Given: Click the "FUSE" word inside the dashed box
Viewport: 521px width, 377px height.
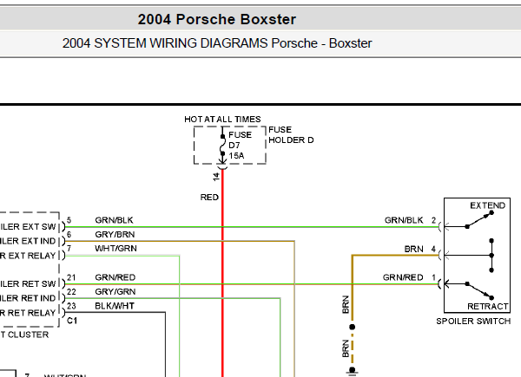Looking at the screenshot, I should point(240,135).
